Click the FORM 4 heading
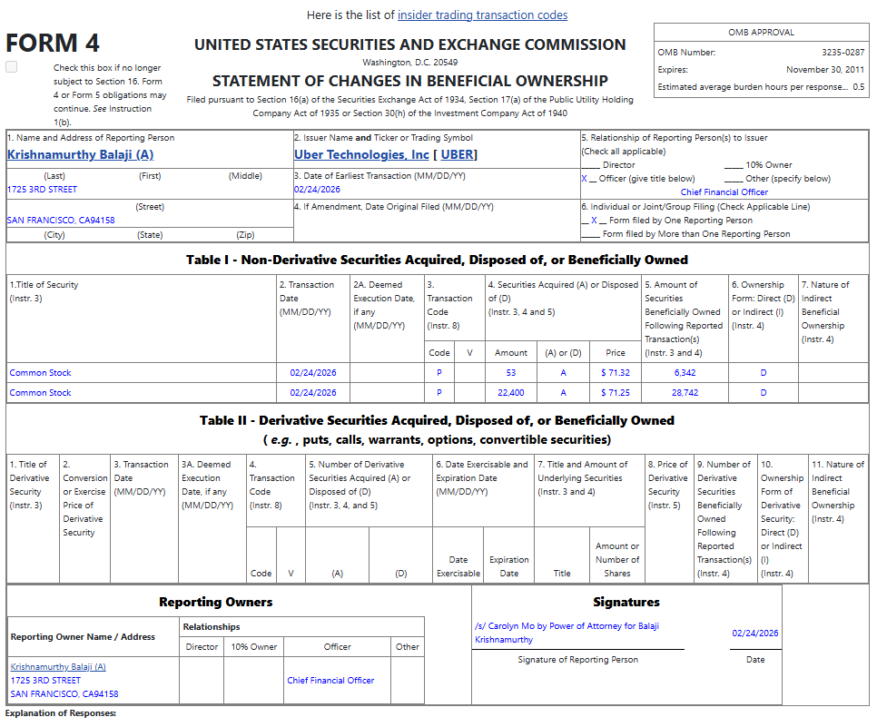 tap(53, 43)
